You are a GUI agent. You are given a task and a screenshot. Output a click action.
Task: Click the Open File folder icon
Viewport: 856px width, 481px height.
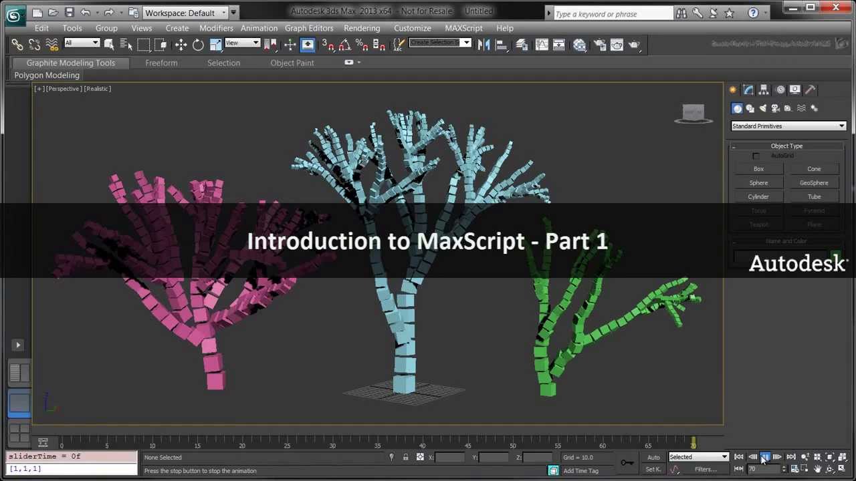(53, 13)
